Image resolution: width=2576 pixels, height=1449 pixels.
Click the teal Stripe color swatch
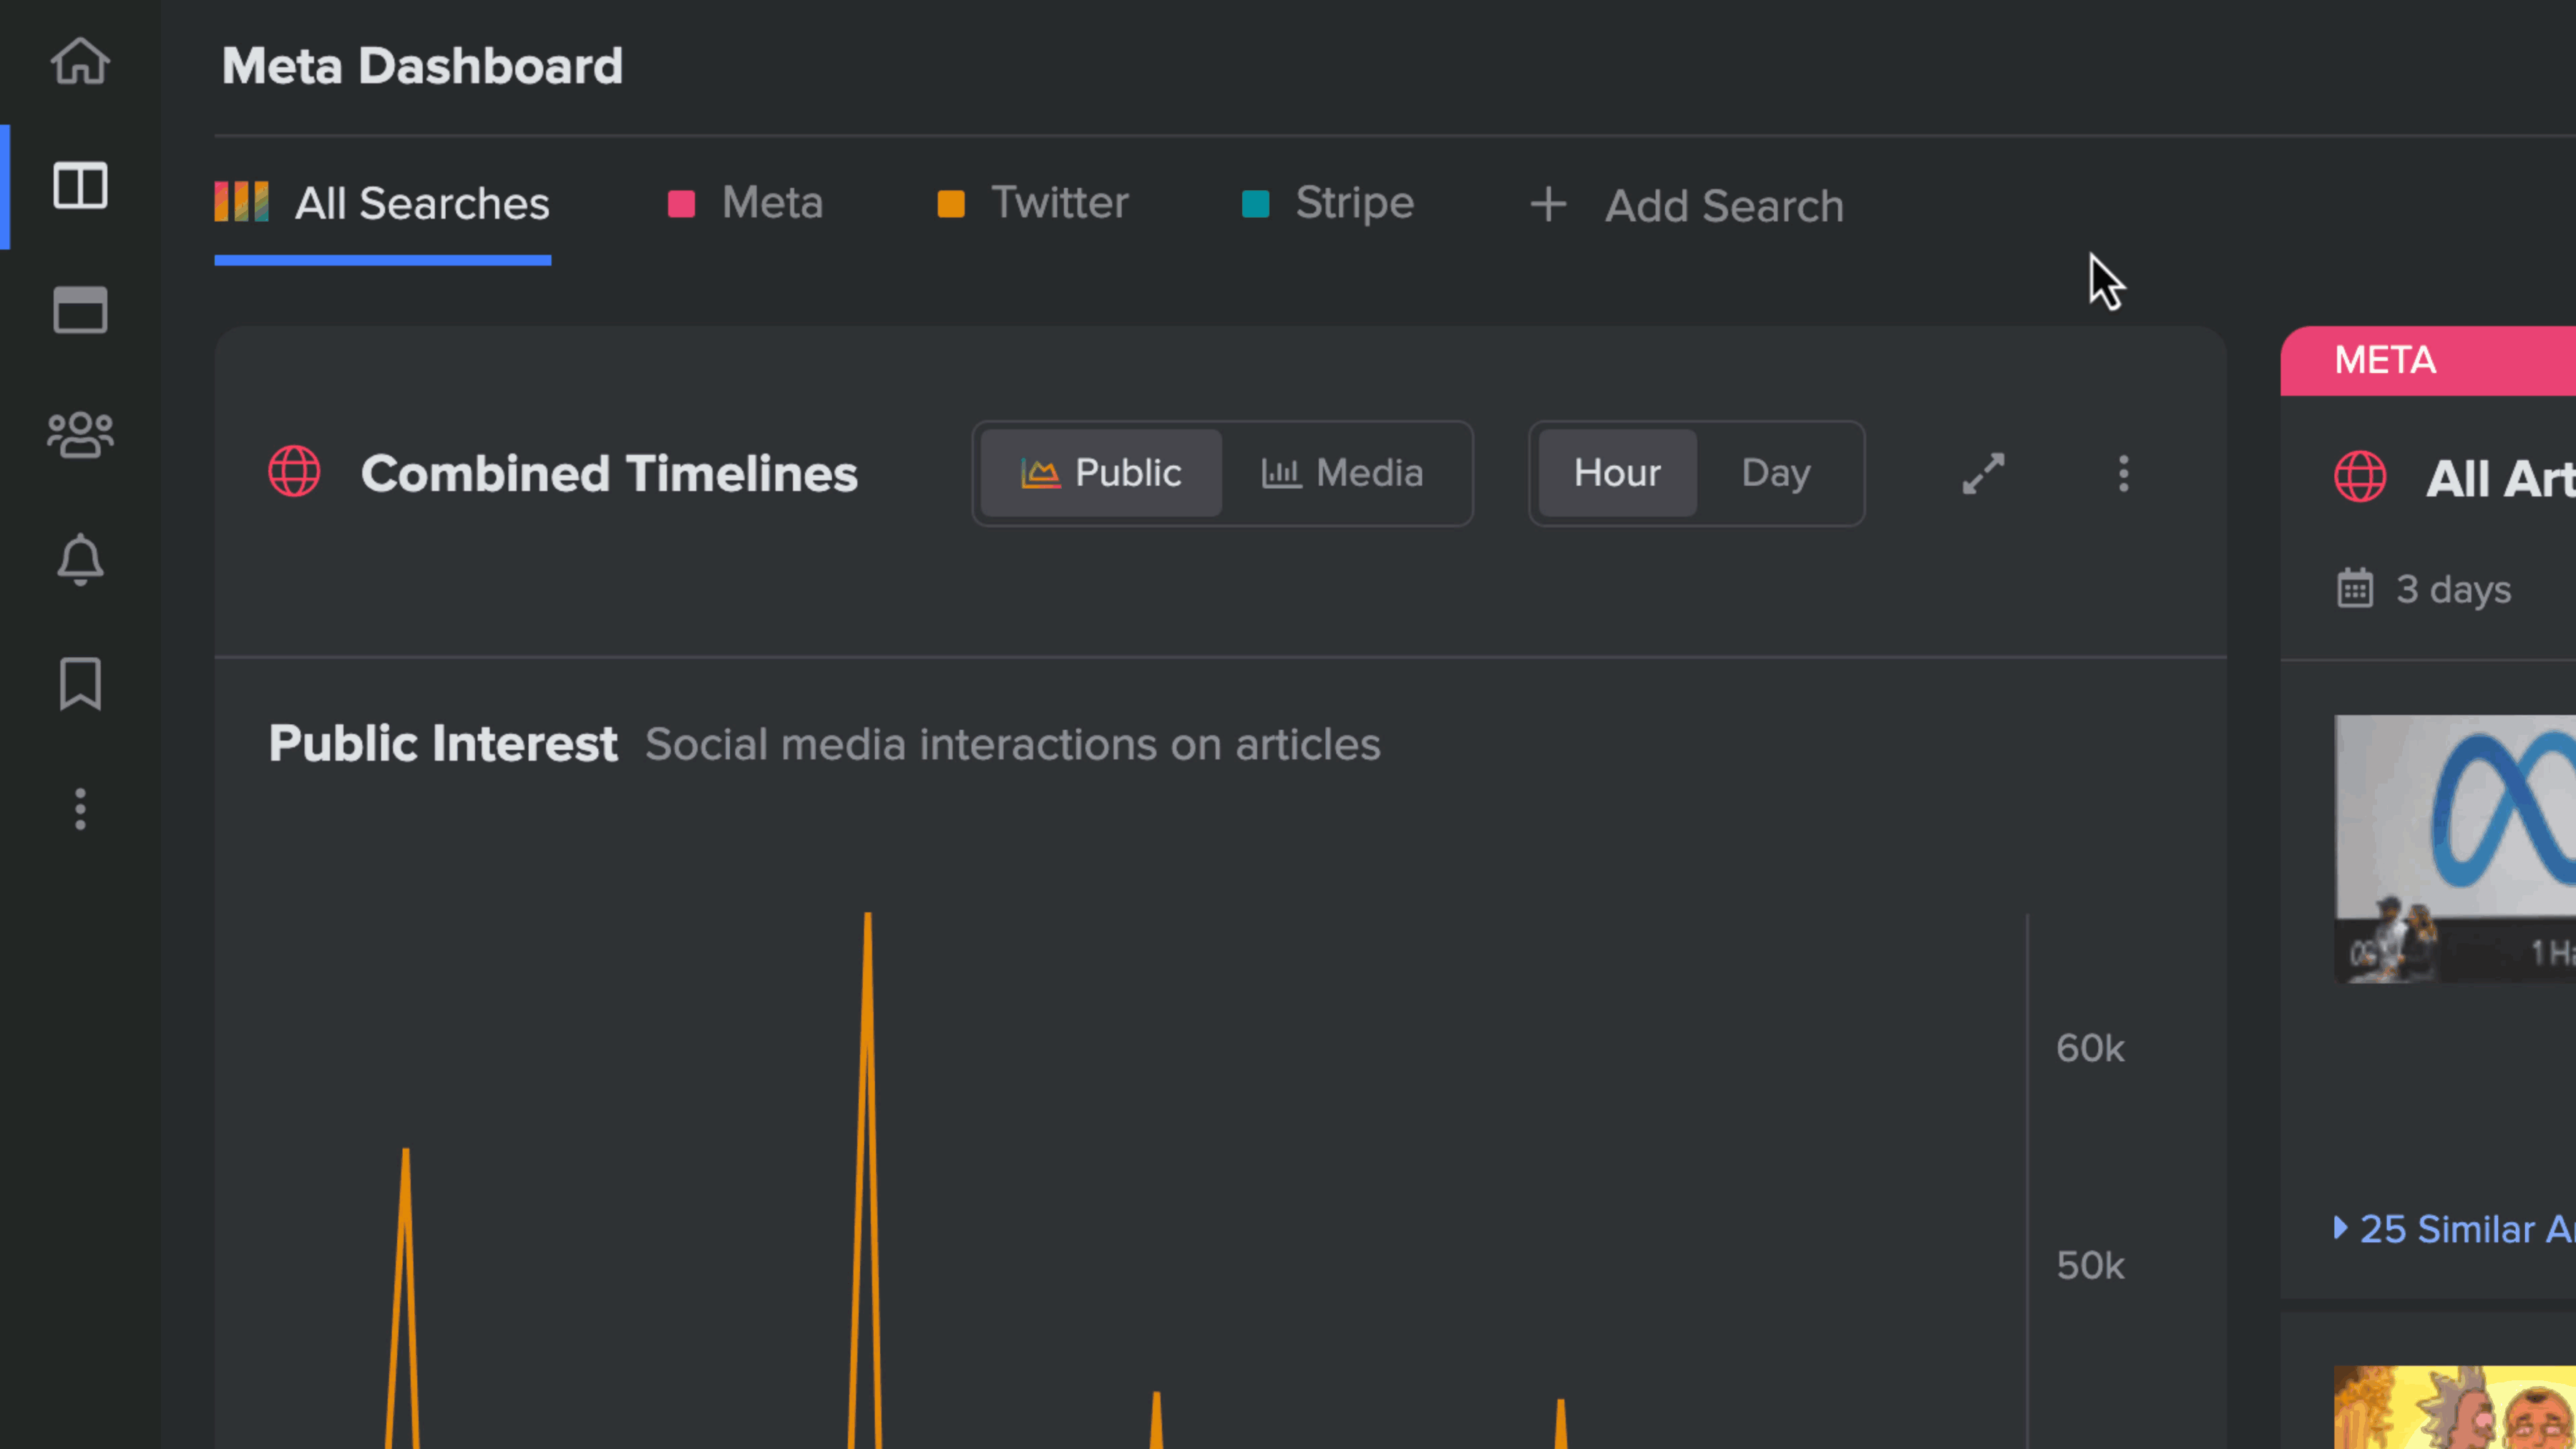[x=1255, y=204]
